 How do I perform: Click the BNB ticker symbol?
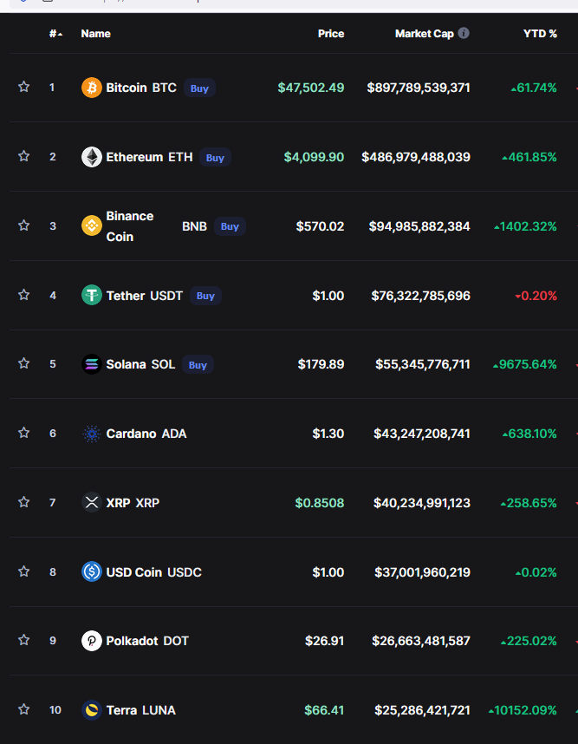pyautogui.click(x=194, y=226)
